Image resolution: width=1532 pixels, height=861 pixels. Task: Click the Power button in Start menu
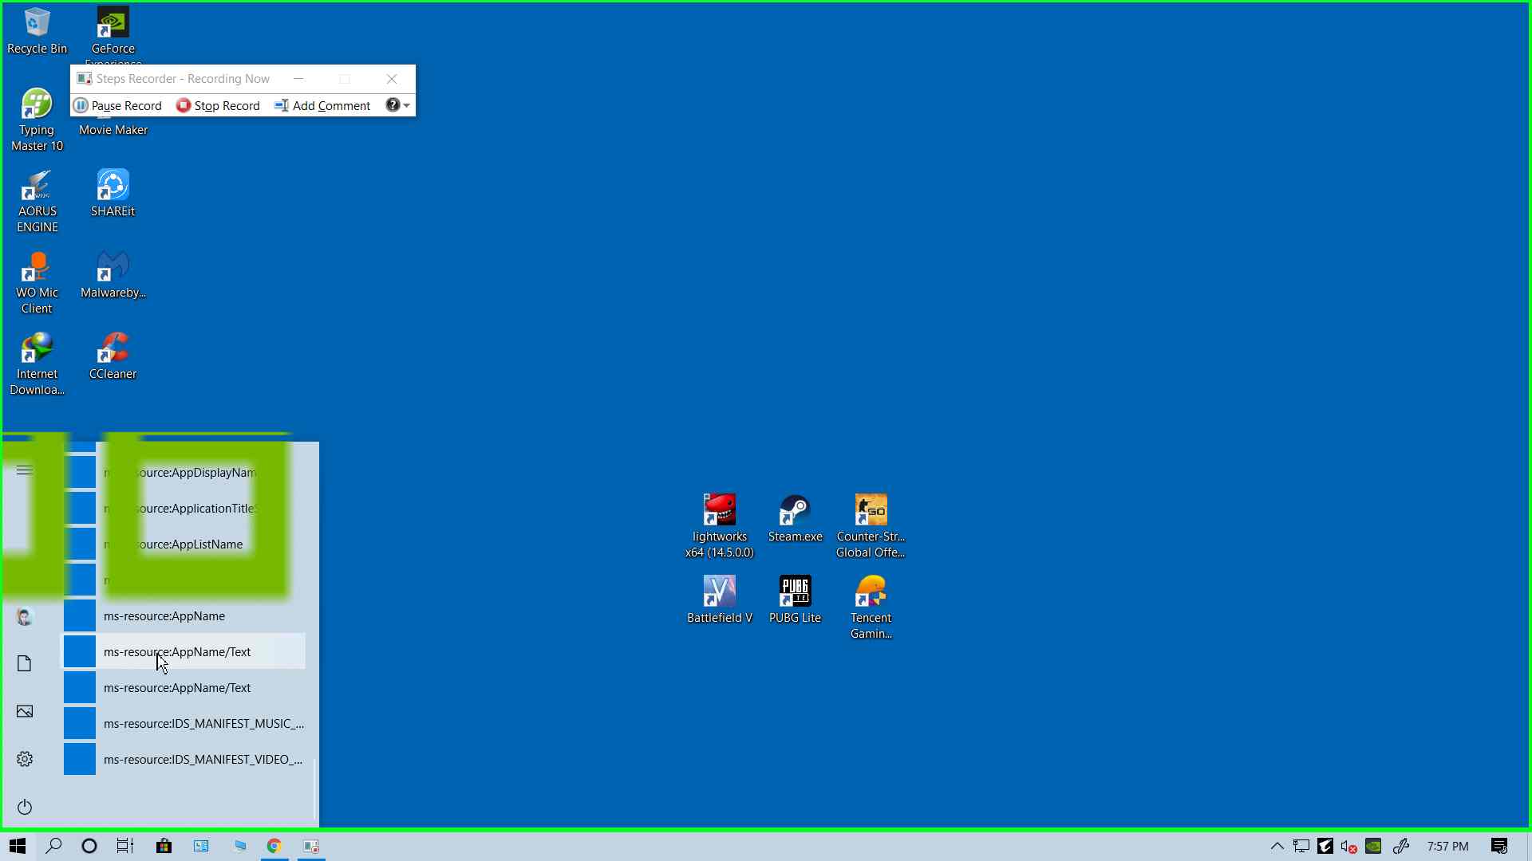click(x=25, y=807)
